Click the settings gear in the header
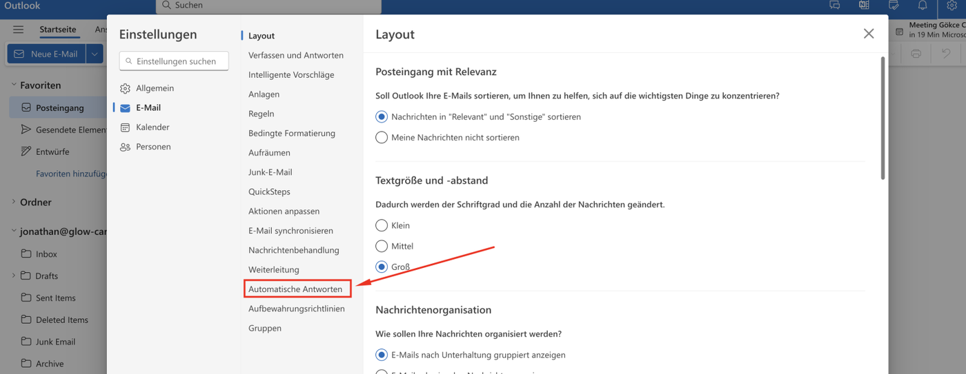Image resolution: width=966 pixels, height=374 pixels. tap(952, 6)
